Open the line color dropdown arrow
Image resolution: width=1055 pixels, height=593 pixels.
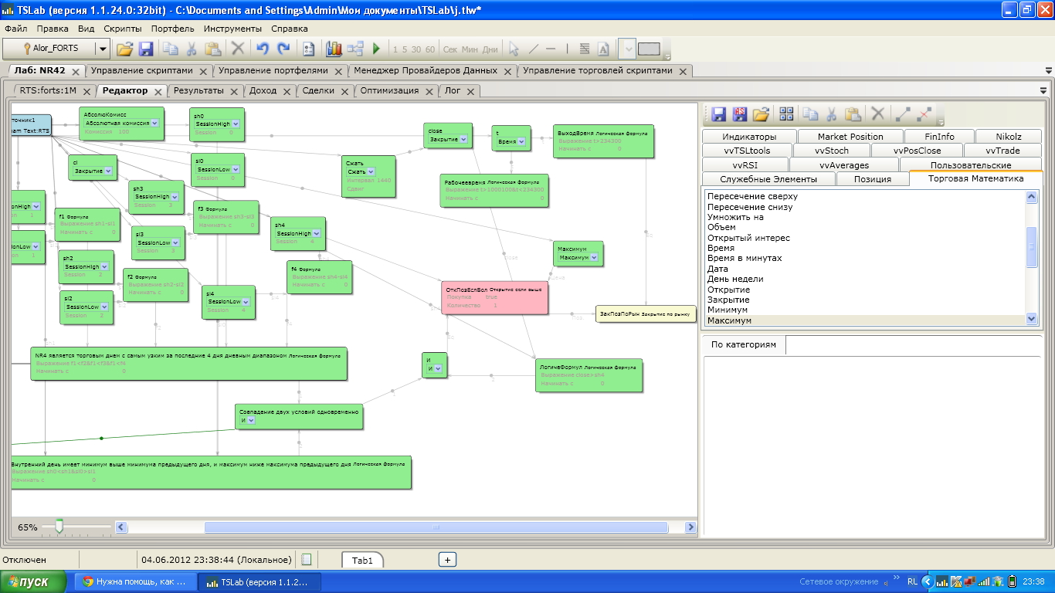tap(627, 49)
